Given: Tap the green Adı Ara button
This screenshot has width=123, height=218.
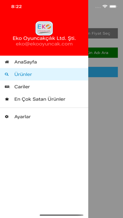Looking at the screenshot, I should tap(103, 53).
